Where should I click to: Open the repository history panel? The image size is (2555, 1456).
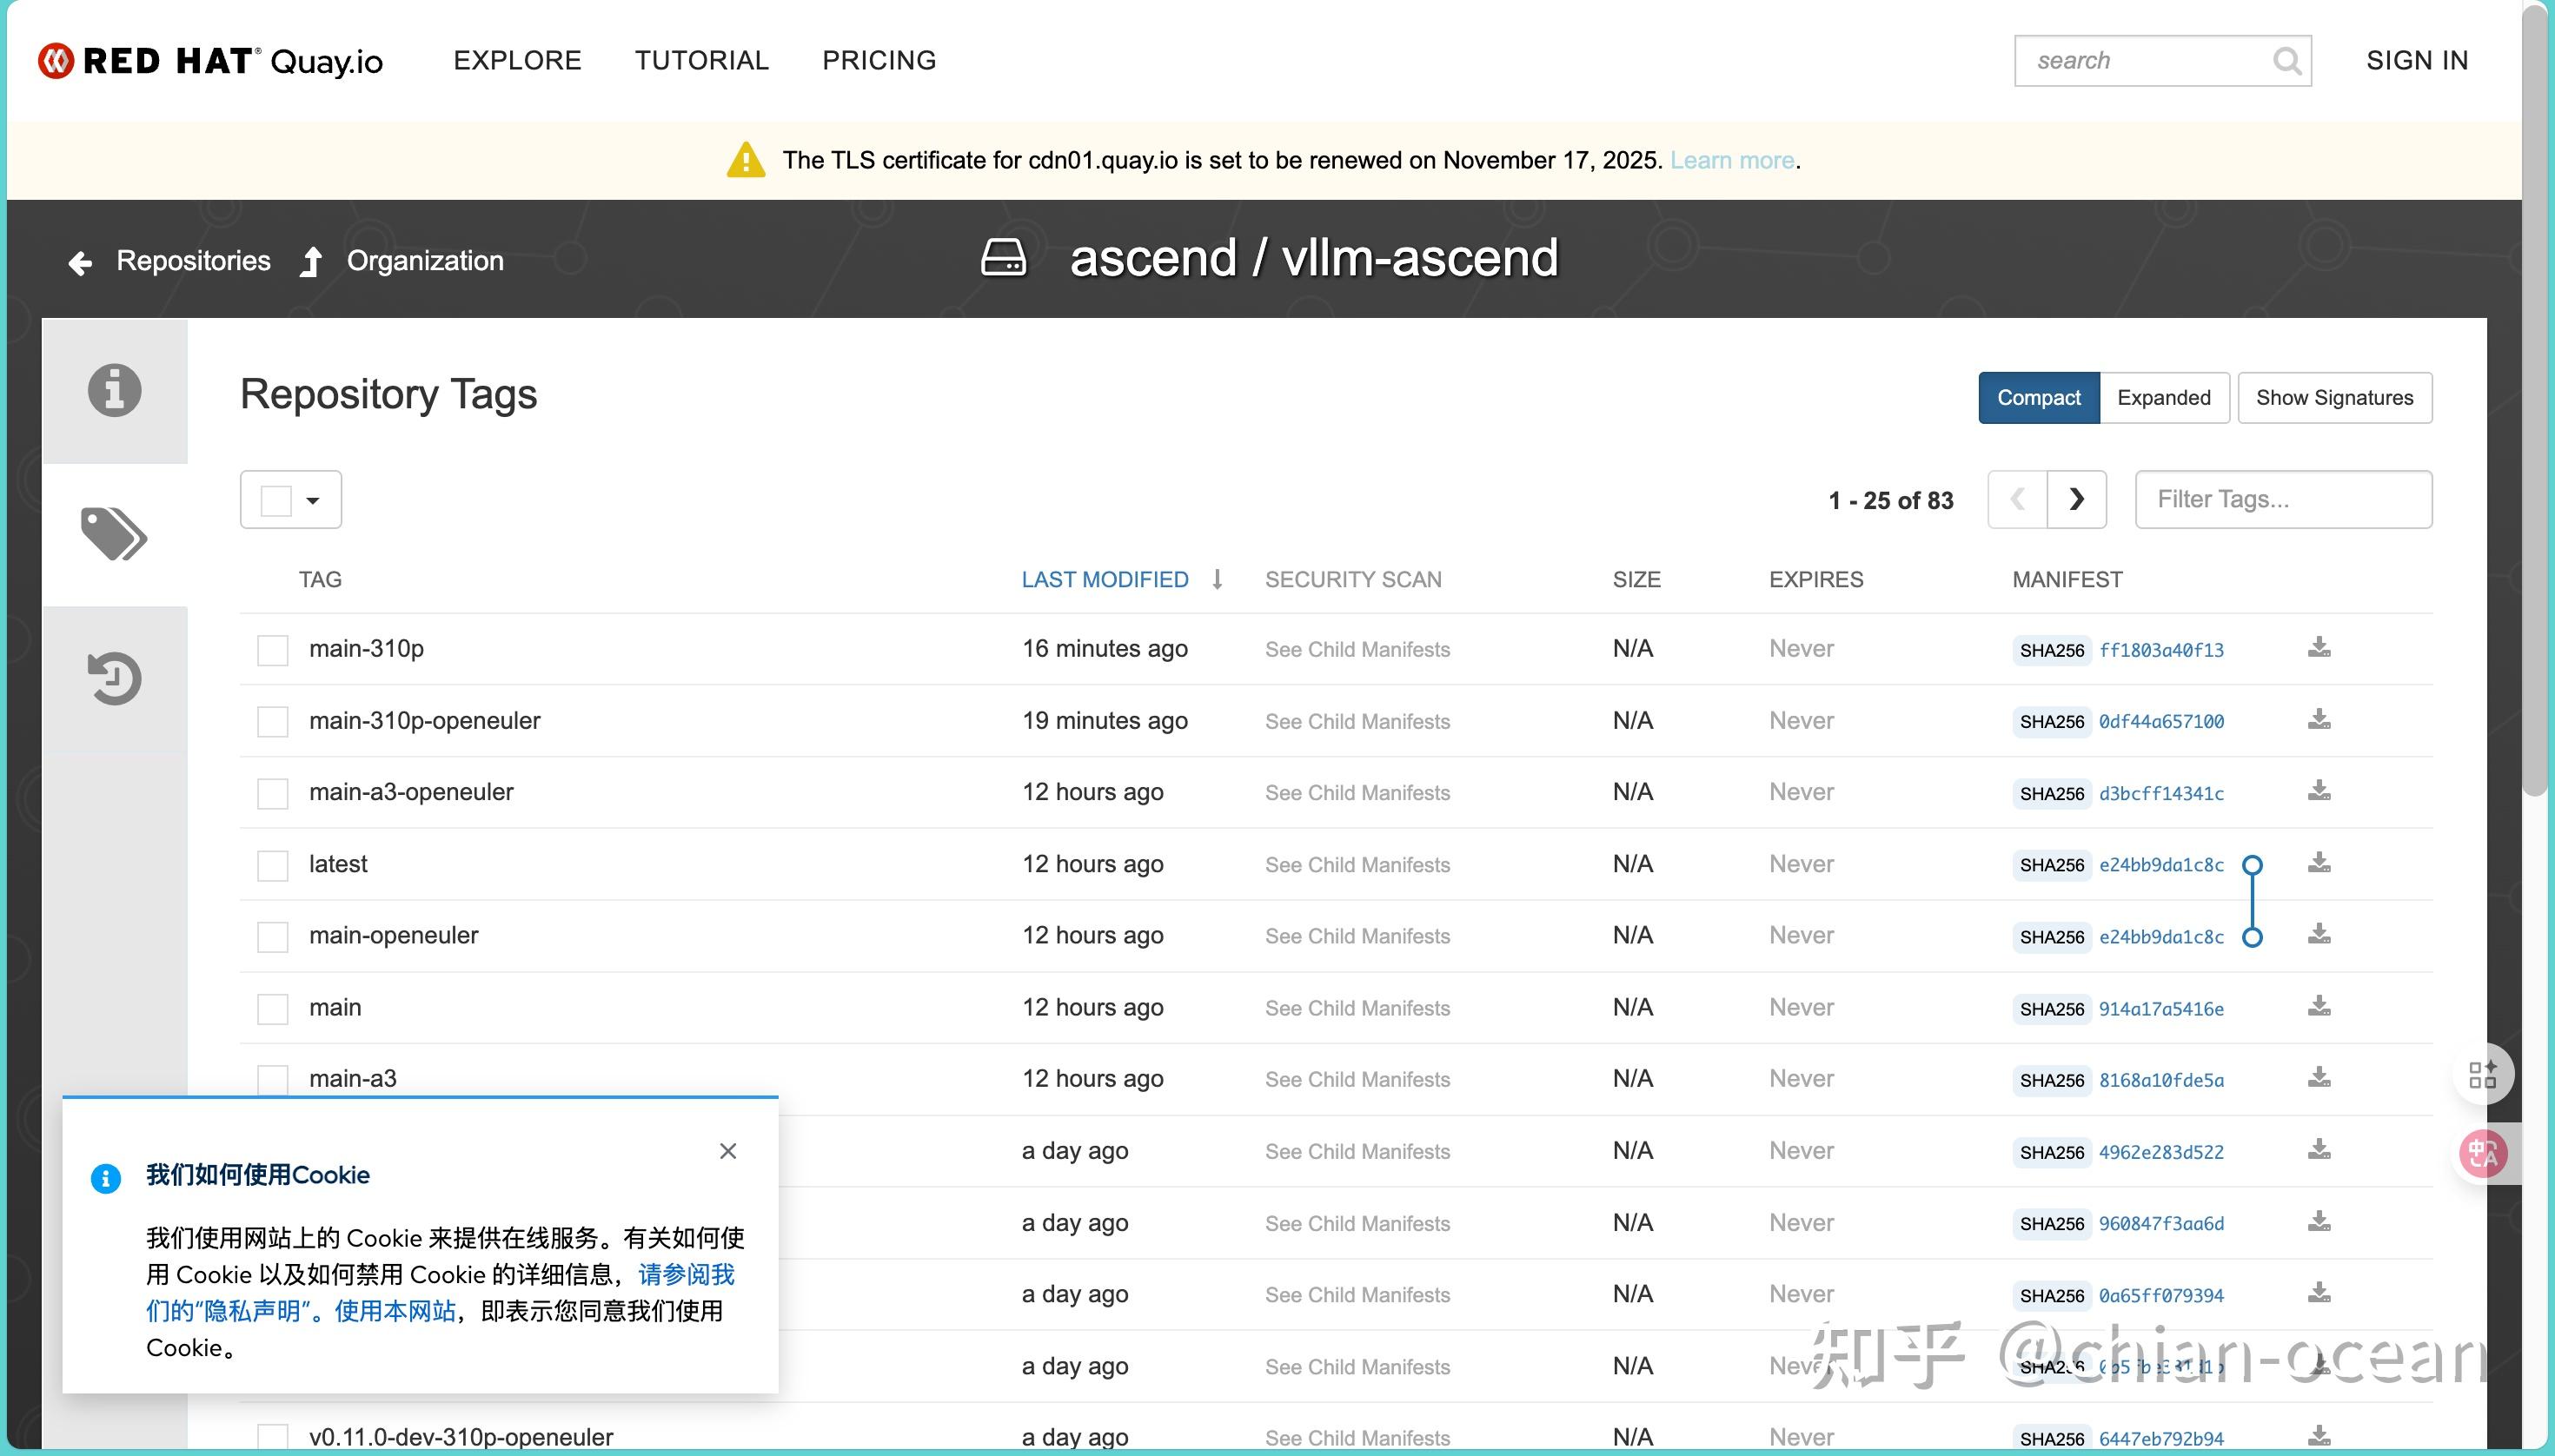[114, 677]
